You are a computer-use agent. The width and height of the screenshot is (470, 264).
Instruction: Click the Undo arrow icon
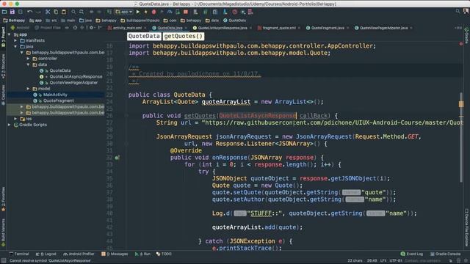point(29,12)
